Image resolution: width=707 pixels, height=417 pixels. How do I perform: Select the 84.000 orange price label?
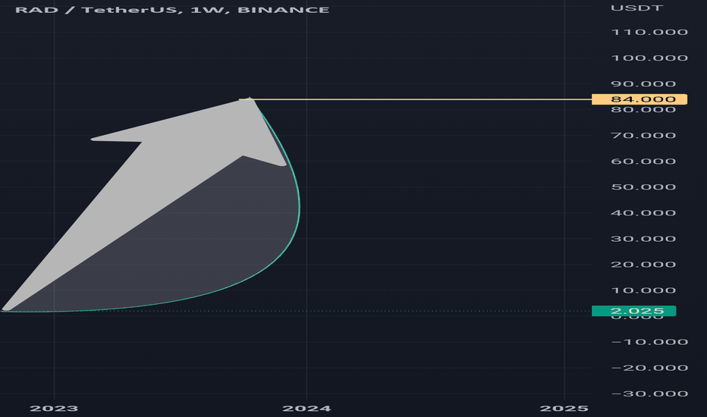[x=639, y=99]
